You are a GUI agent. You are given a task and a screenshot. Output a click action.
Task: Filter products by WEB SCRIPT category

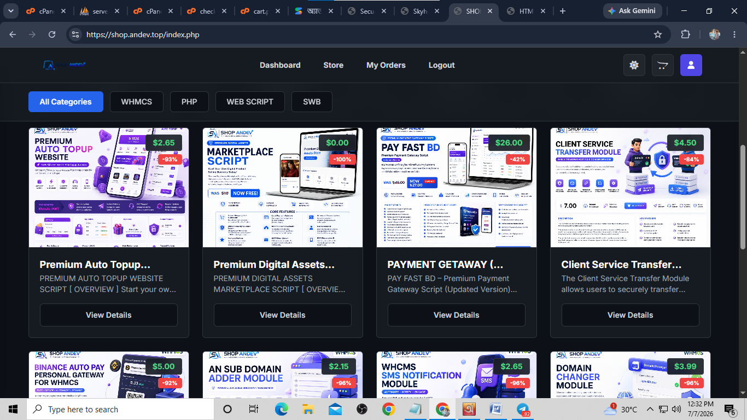[x=250, y=102]
